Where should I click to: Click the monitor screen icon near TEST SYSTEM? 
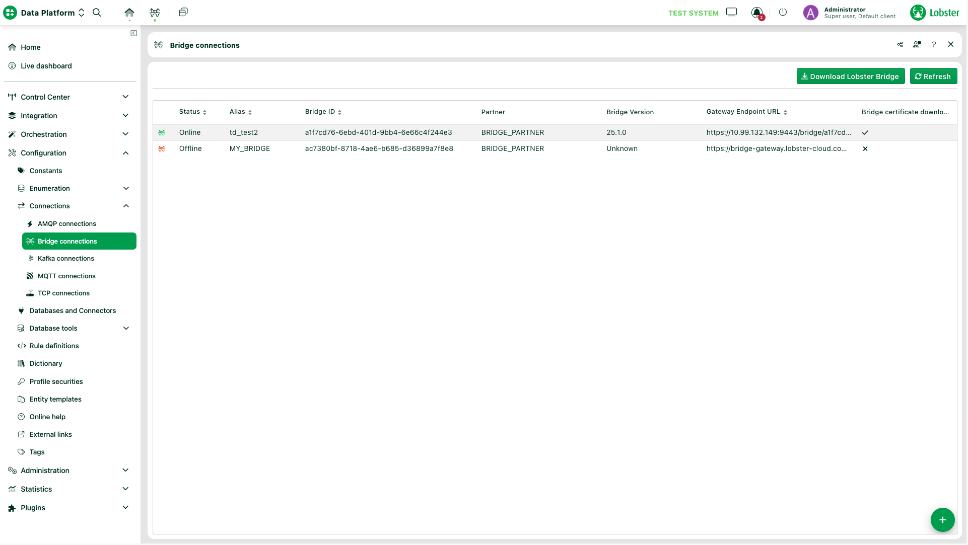[731, 12]
